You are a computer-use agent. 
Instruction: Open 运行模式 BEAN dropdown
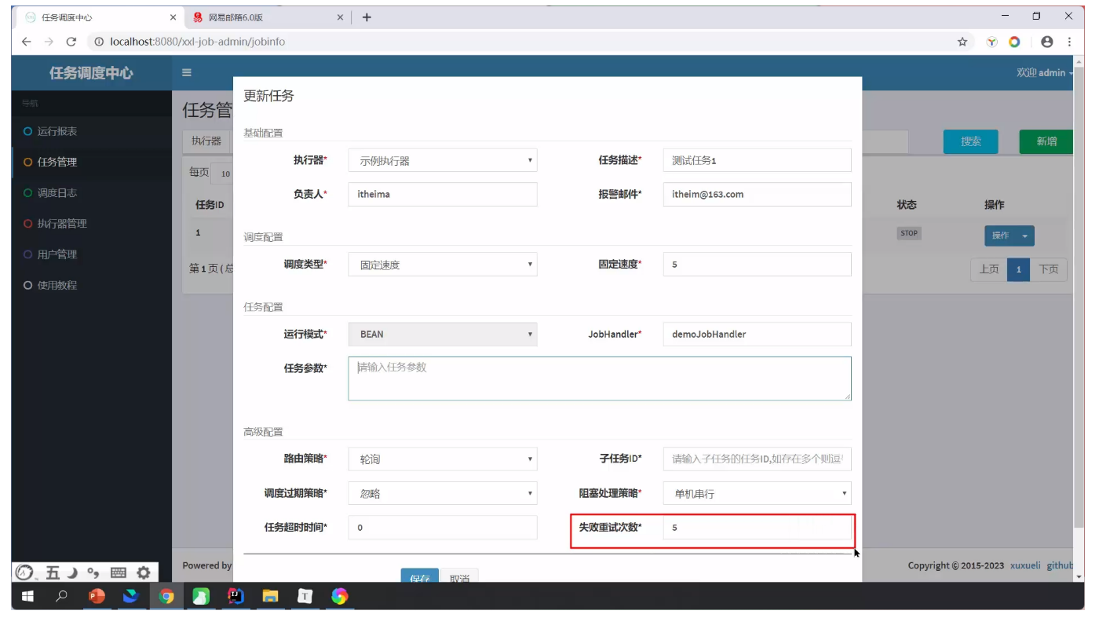click(x=443, y=334)
